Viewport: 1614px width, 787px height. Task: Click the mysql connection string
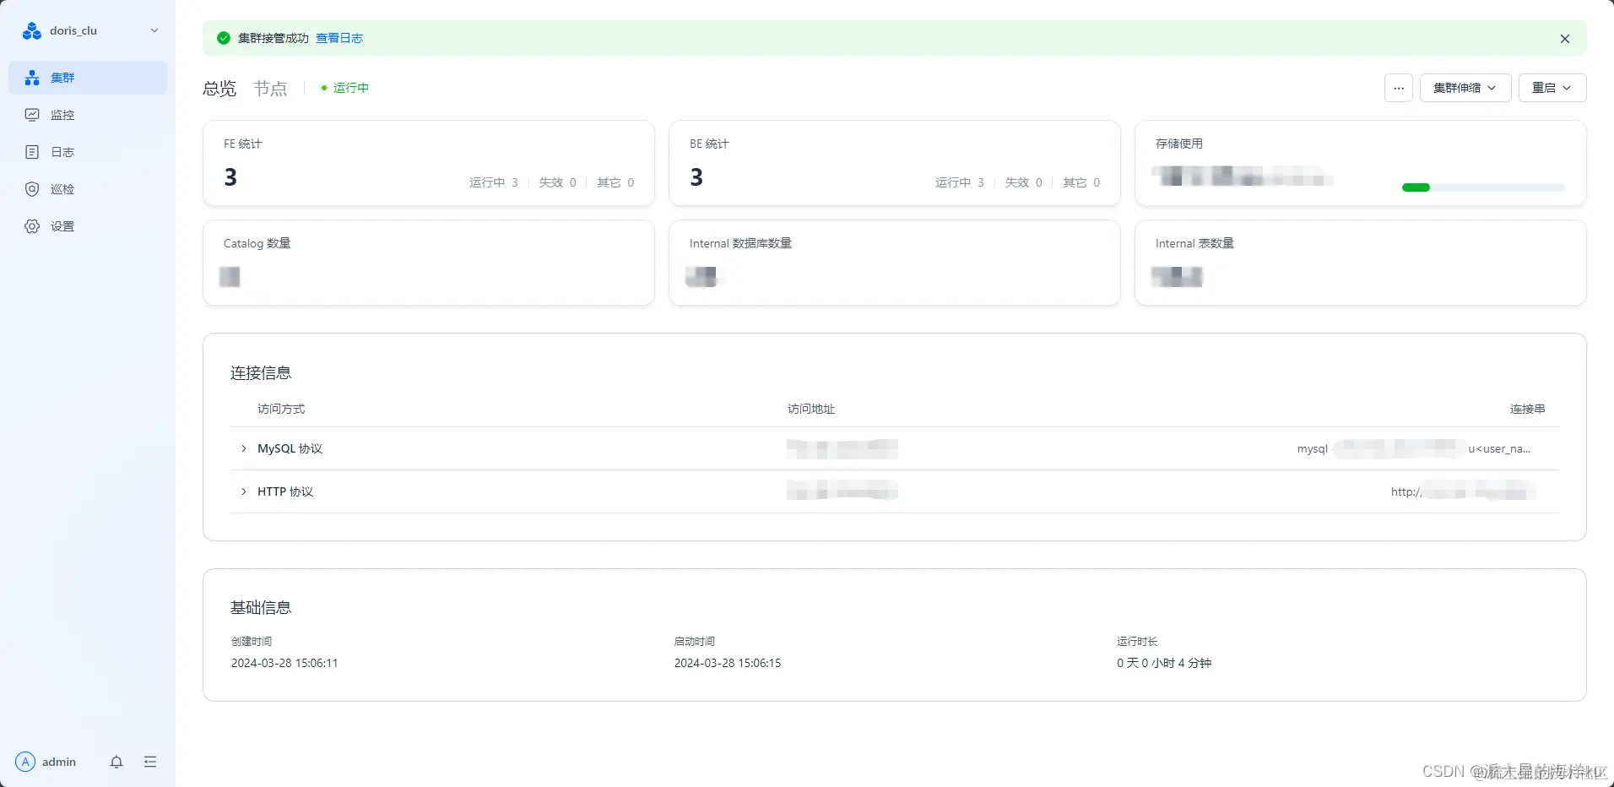pyautogui.click(x=1414, y=448)
